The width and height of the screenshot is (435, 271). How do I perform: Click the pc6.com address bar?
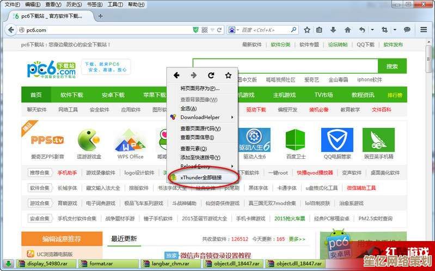(x=98, y=30)
